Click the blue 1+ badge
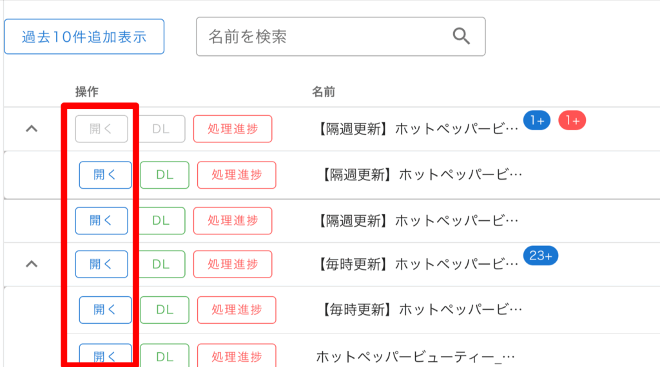The image size is (660, 367). coord(536,120)
